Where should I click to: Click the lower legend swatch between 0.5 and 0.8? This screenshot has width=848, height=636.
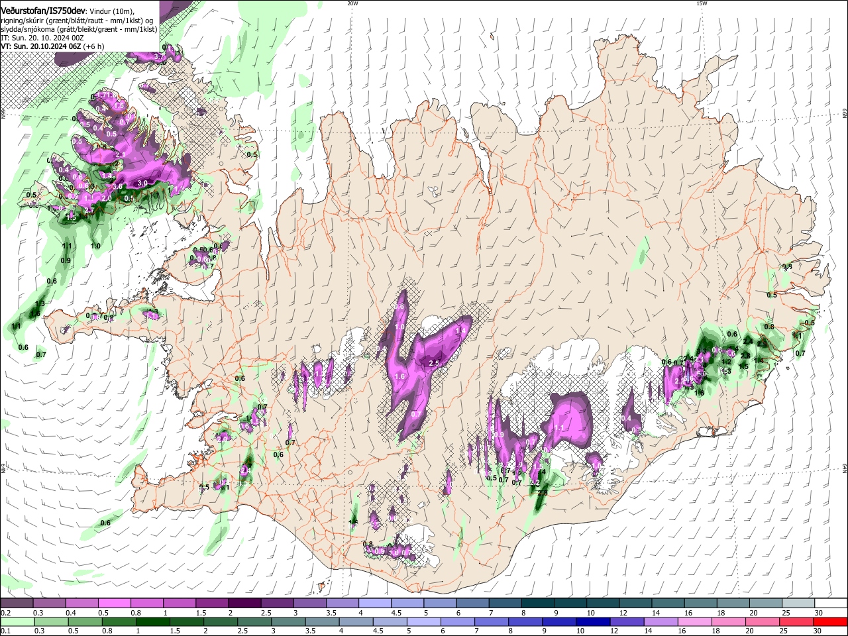pyautogui.click(x=85, y=621)
